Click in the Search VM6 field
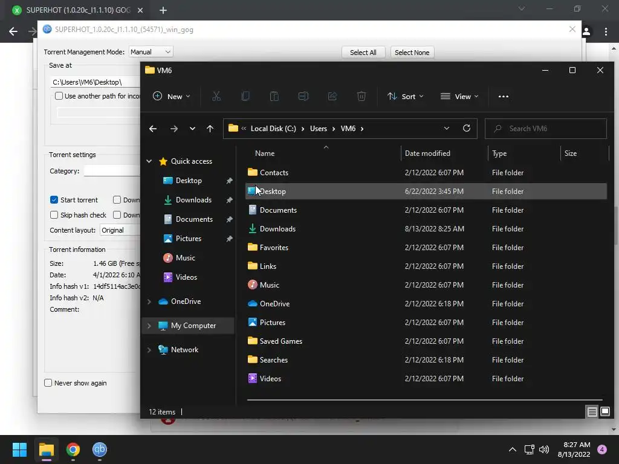The image size is (619, 464). [x=546, y=129]
